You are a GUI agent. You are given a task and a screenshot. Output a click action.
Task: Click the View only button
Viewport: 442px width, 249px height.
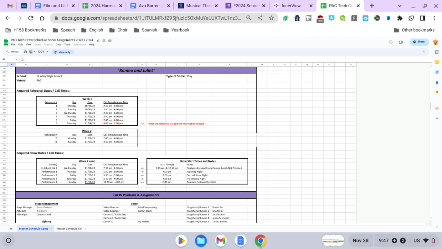63,52
